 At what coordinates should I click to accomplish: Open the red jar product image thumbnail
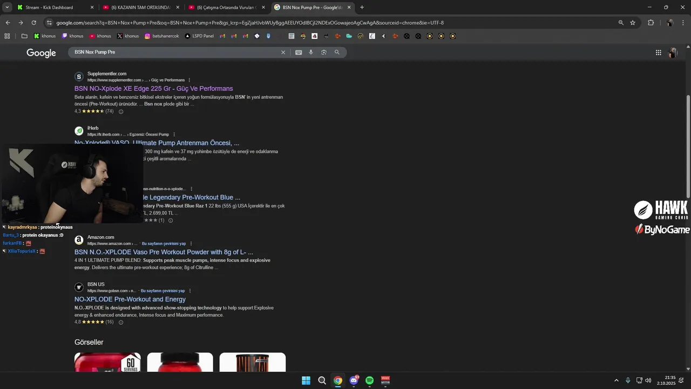pyautogui.click(x=180, y=362)
